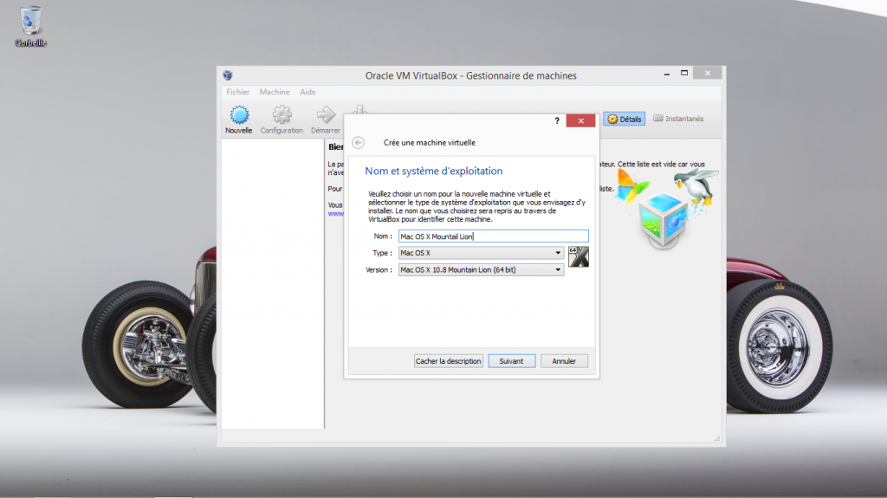
Task: Click the VirtualBox title bar logo
Action: coord(228,75)
